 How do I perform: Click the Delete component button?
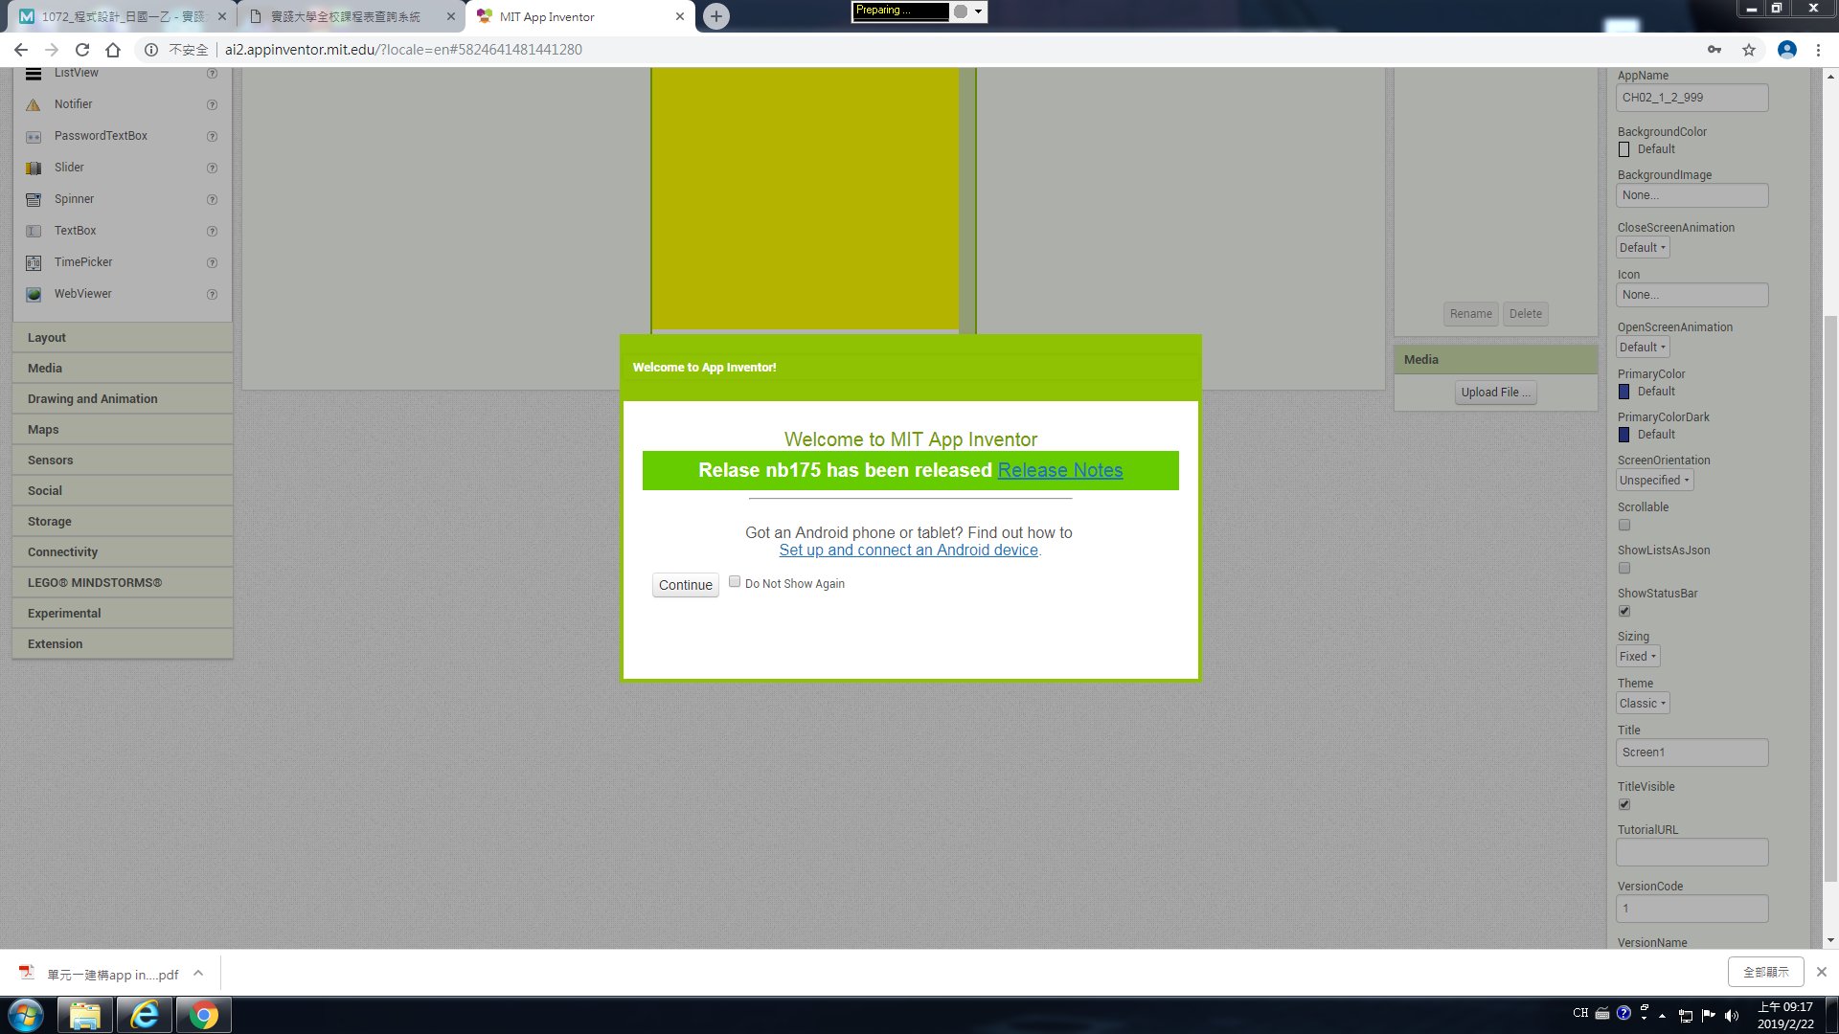(1526, 314)
